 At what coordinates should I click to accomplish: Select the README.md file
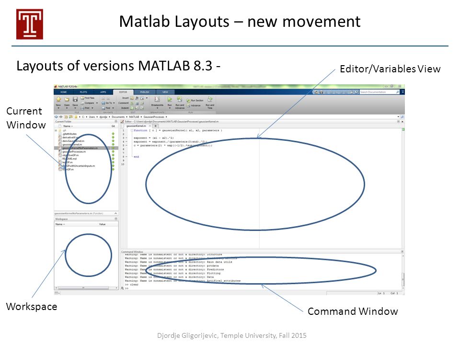tap(69, 159)
